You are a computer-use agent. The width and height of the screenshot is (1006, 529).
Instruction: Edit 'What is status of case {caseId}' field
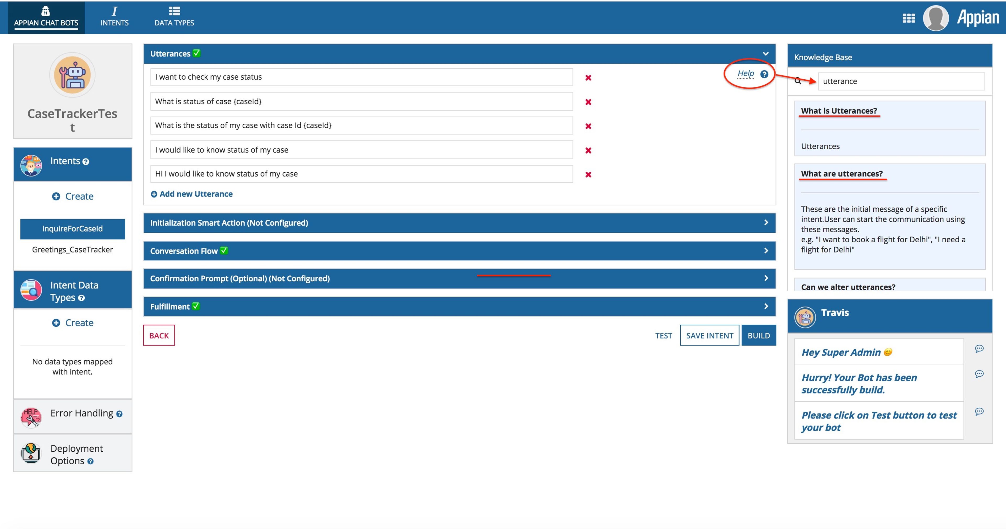[362, 101]
